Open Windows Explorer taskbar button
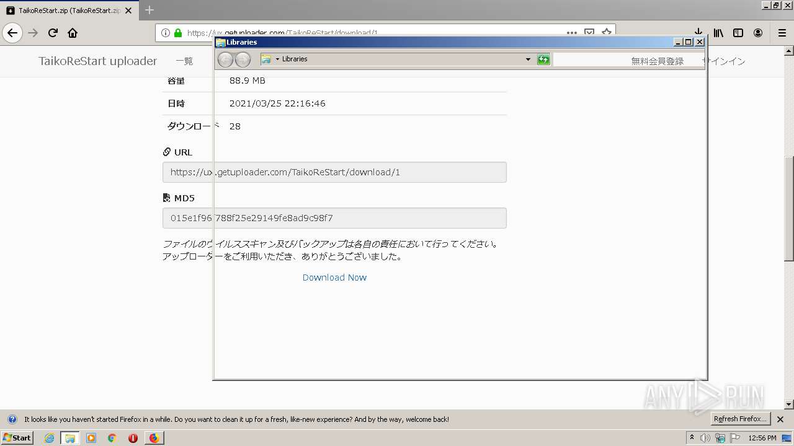Viewport: 794px width, 446px height. tap(70, 438)
